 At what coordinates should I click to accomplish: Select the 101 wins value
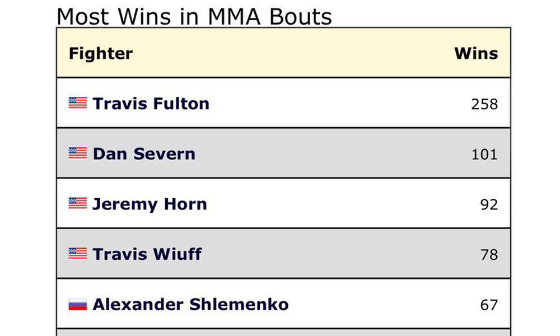click(x=484, y=155)
